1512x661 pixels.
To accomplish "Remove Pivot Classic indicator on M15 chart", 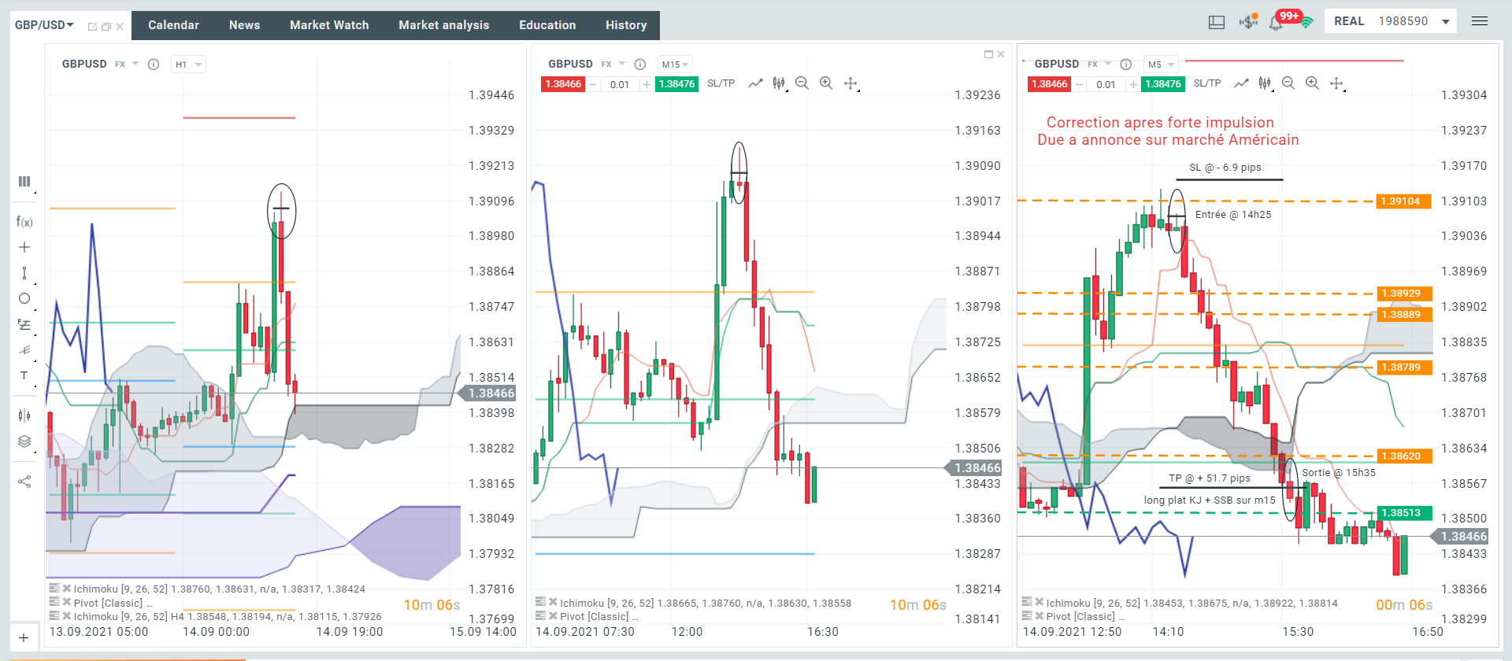I will [x=554, y=616].
